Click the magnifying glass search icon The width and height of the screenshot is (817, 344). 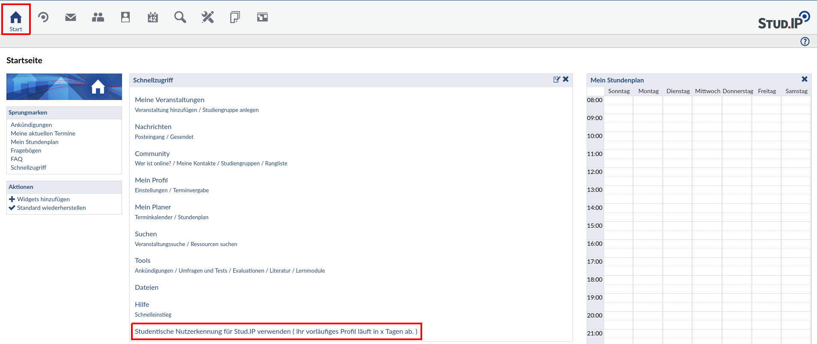point(180,18)
